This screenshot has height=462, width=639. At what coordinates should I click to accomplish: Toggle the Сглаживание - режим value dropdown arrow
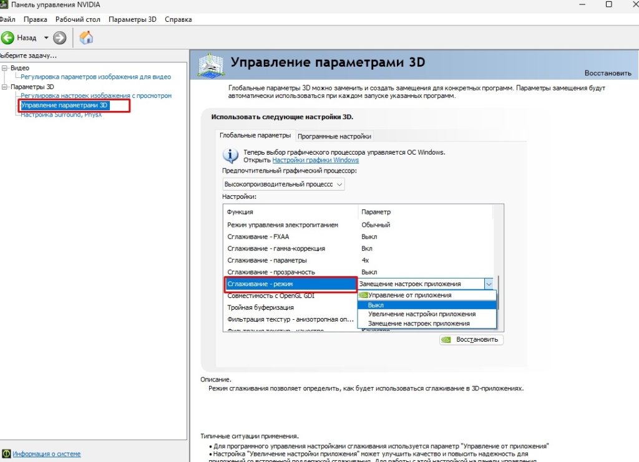[x=489, y=284]
